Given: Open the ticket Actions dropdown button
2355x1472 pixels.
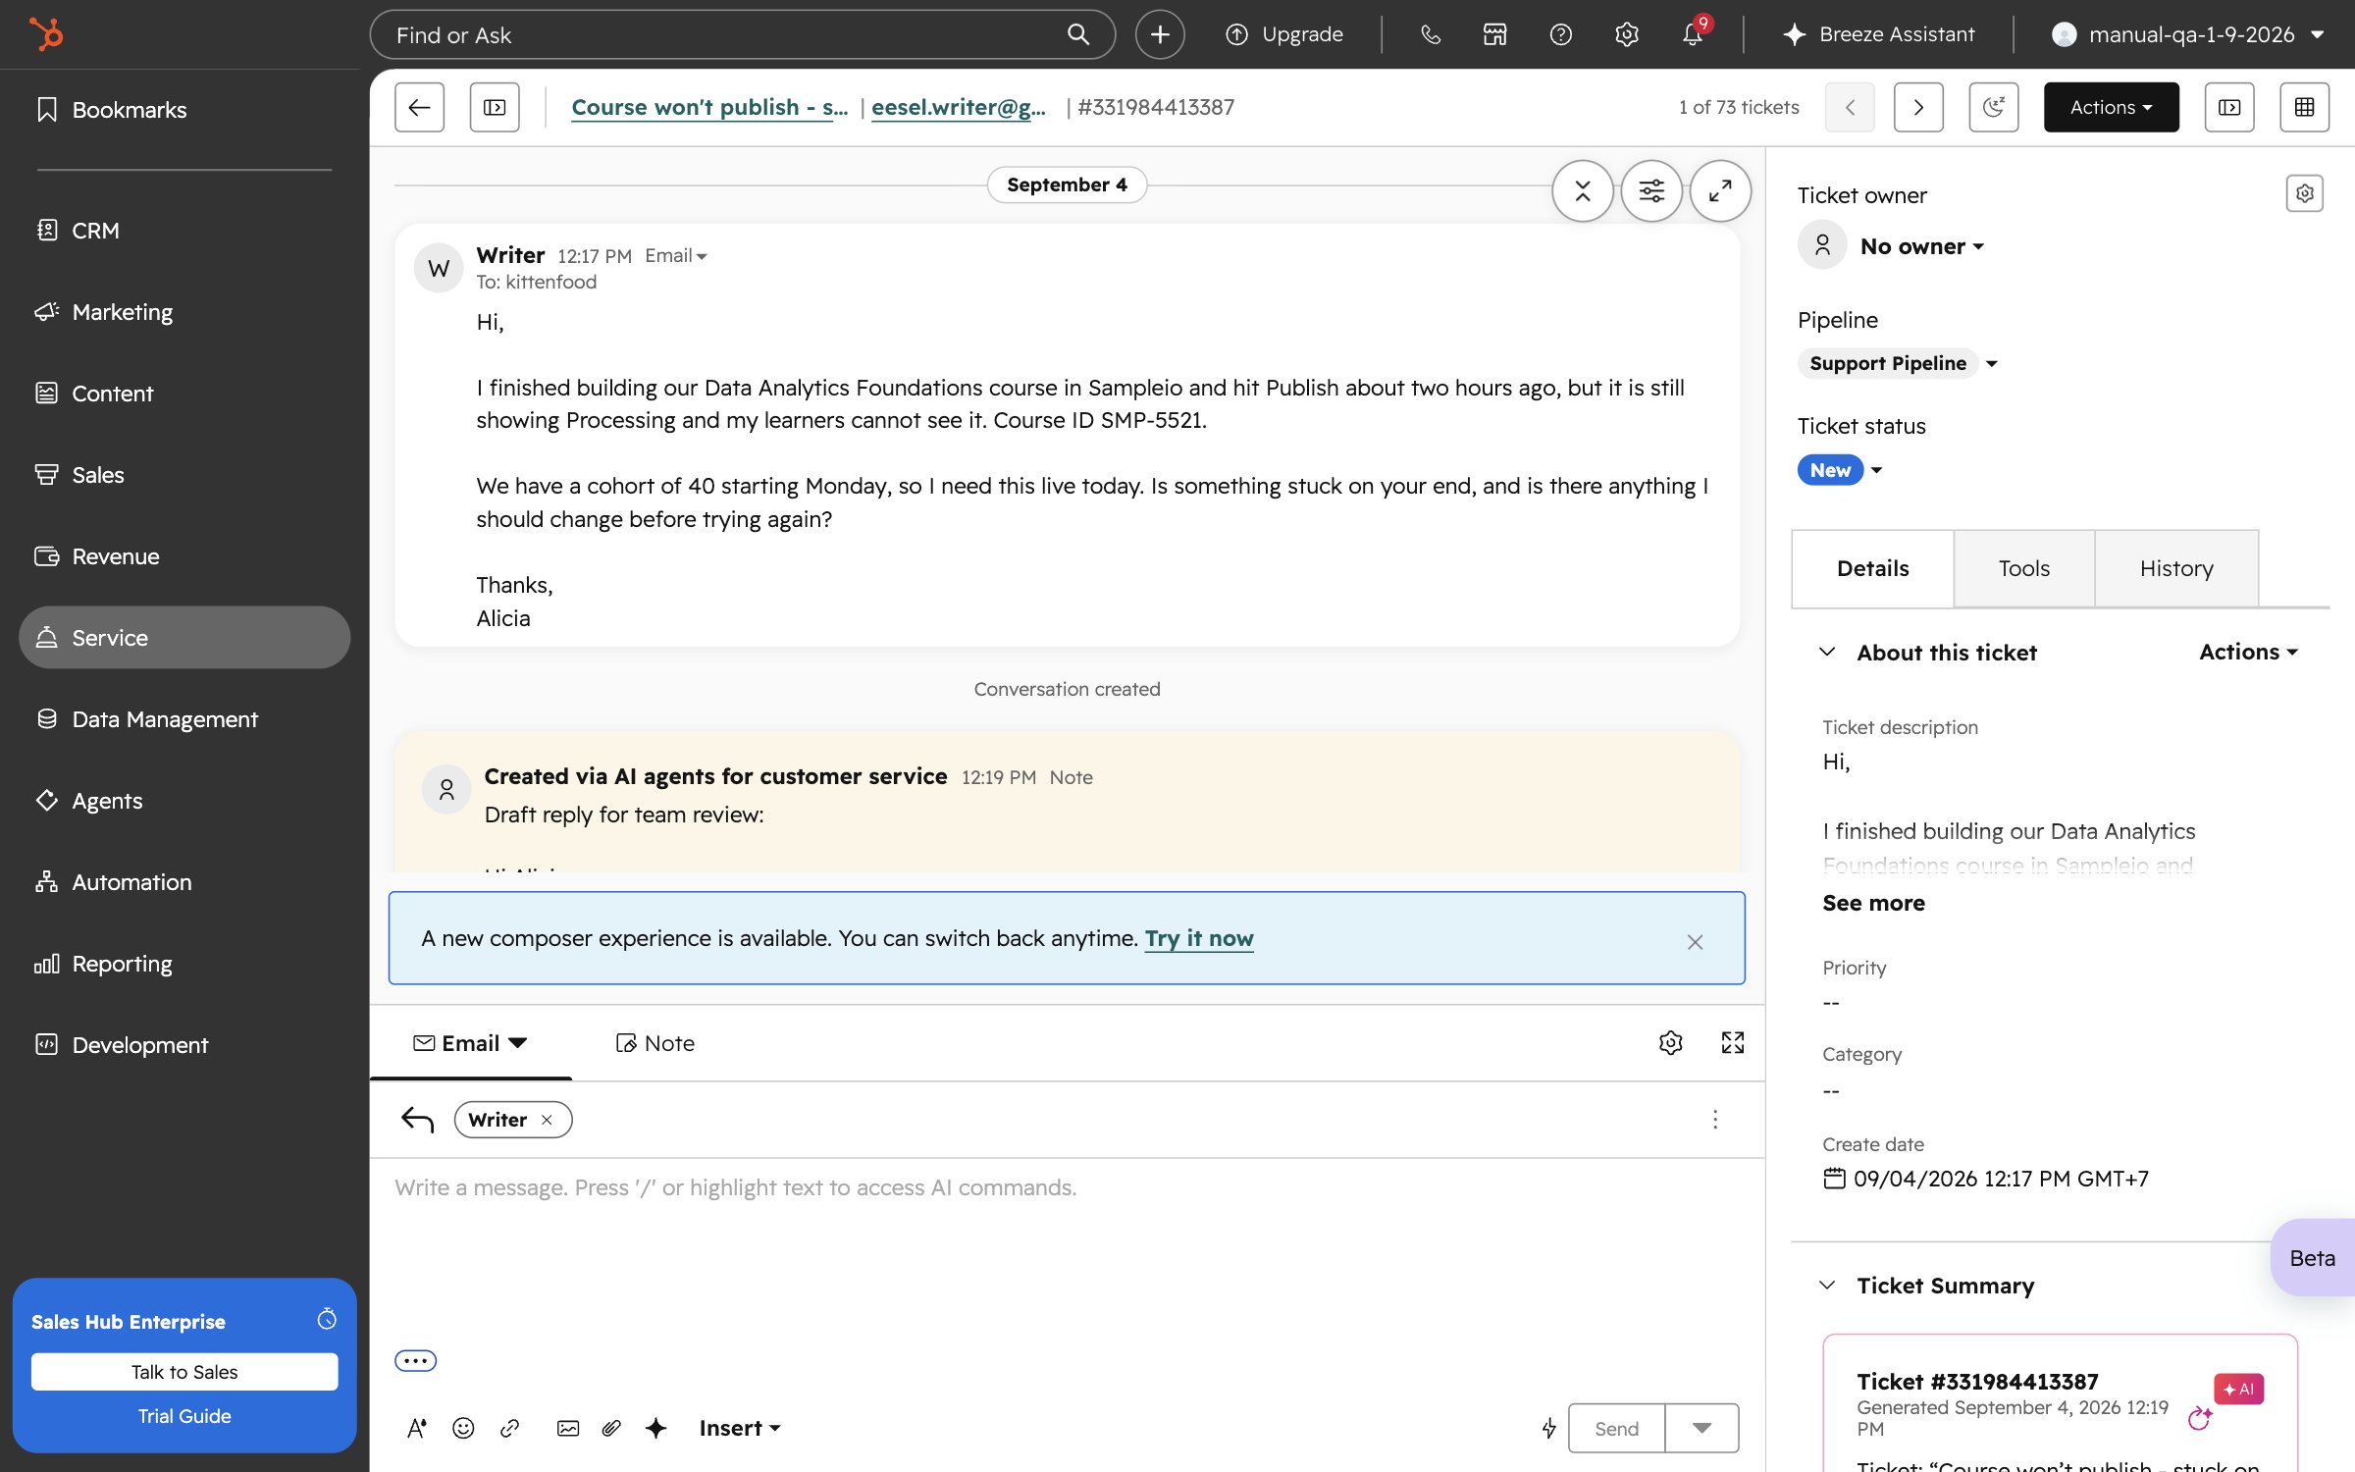Looking at the screenshot, I should coord(2111,107).
